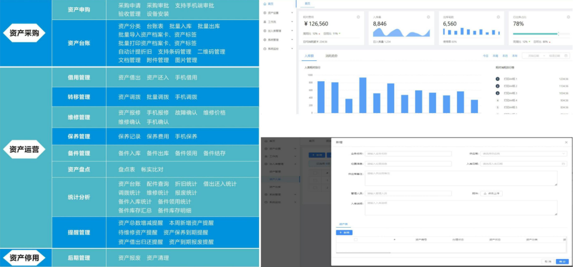Switch to the 消耗趋势 tab on the dashboard
This screenshot has height=267, width=573.
(331, 56)
